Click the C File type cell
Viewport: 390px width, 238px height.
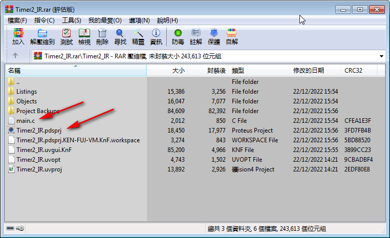click(240, 121)
